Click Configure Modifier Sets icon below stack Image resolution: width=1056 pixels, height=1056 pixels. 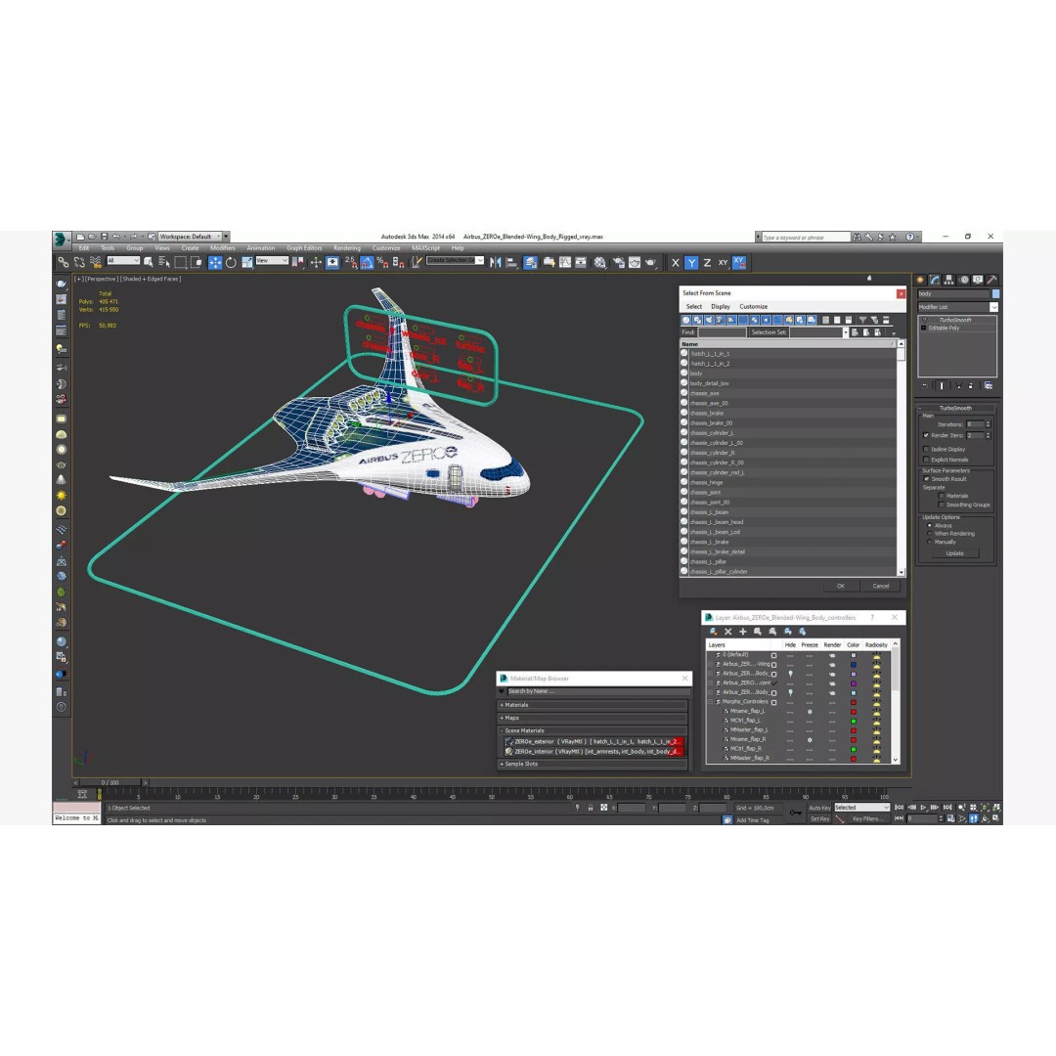click(988, 386)
